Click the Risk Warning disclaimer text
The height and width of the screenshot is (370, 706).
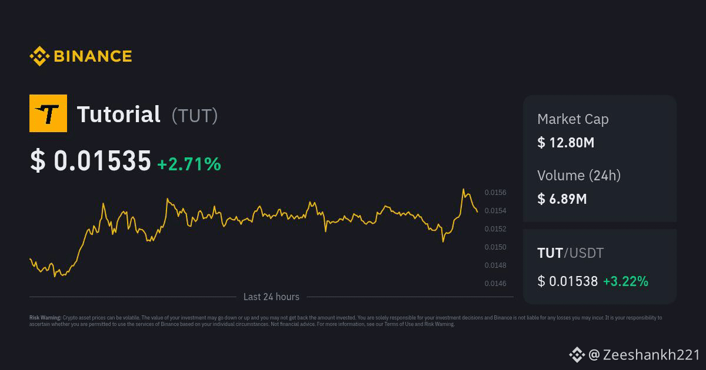pos(346,321)
